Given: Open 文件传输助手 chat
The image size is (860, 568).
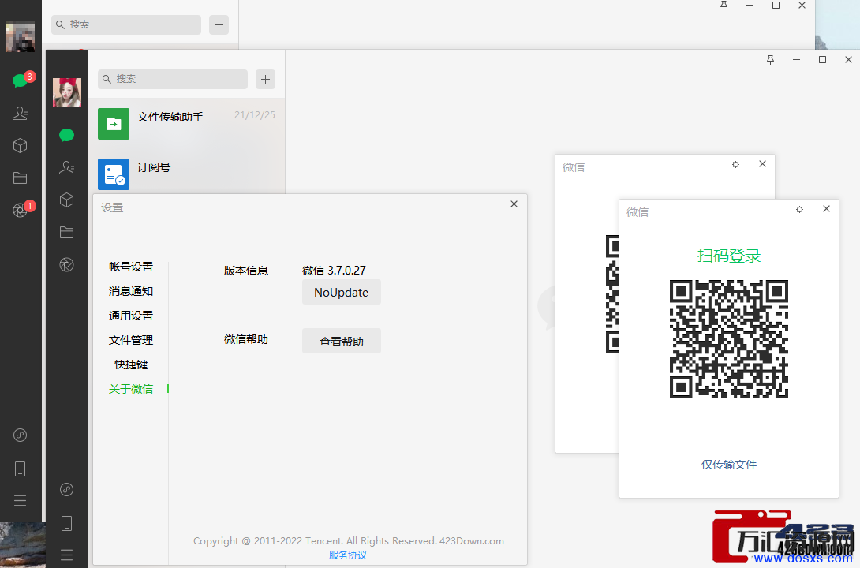Looking at the screenshot, I should coord(186,123).
